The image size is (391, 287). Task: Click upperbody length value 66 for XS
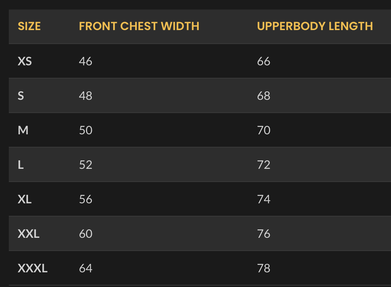263,61
